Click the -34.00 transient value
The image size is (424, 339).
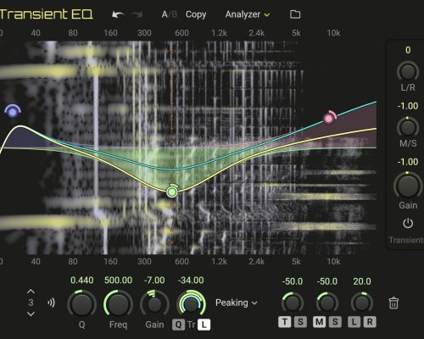click(191, 281)
